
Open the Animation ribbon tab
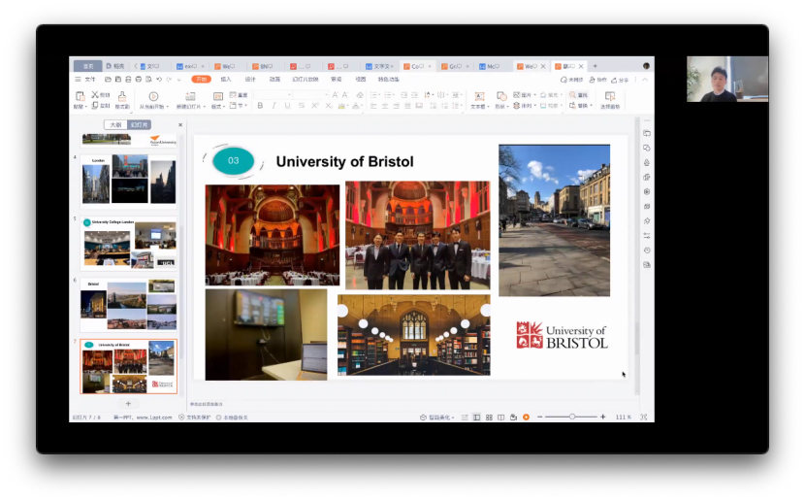pos(274,79)
